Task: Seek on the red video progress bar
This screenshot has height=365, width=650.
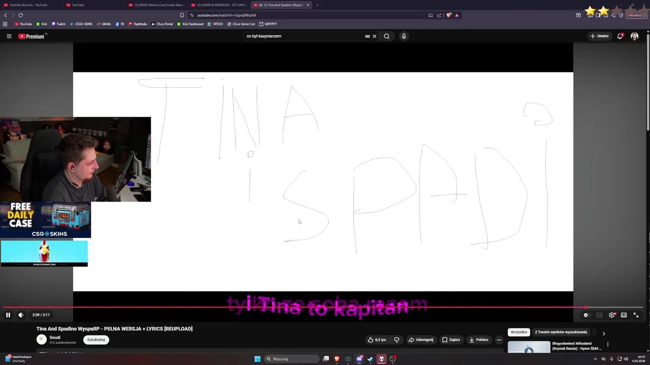Action: pos(323,307)
